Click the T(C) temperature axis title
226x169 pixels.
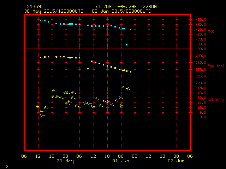tap(212, 31)
